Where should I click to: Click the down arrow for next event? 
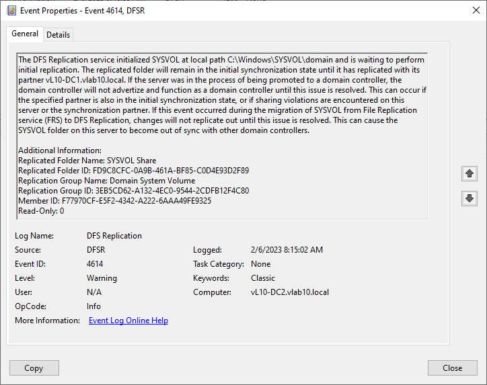(x=470, y=198)
